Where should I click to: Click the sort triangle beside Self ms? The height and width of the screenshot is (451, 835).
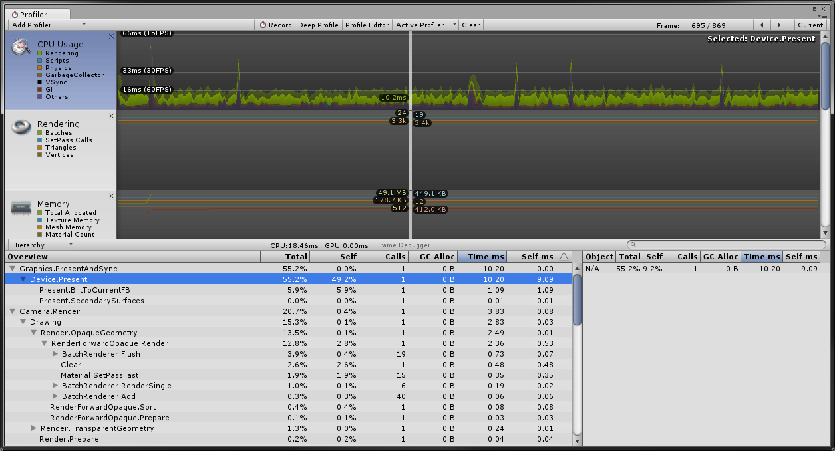click(562, 256)
